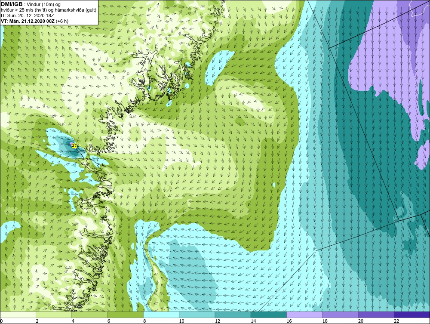Screen dimensions: 430x324
Task: Click the legend label '4'
Action: click(73, 321)
